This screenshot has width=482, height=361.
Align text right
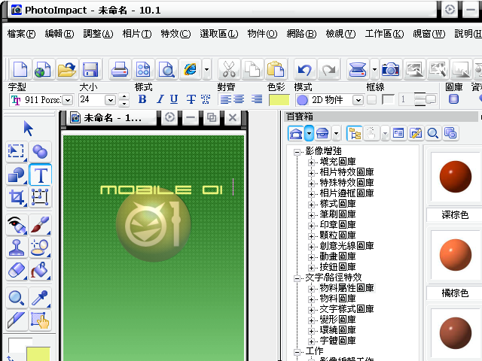257,99
